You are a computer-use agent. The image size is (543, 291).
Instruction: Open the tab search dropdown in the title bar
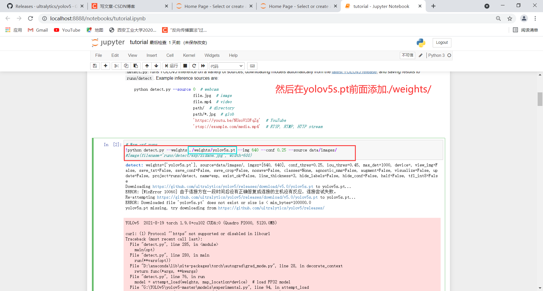tap(487, 6)
